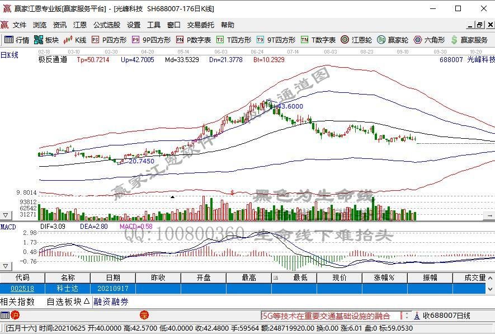Expand the volume panel indicator dropdown
Viewport: 495px width, 334px height.
[6, 215]
